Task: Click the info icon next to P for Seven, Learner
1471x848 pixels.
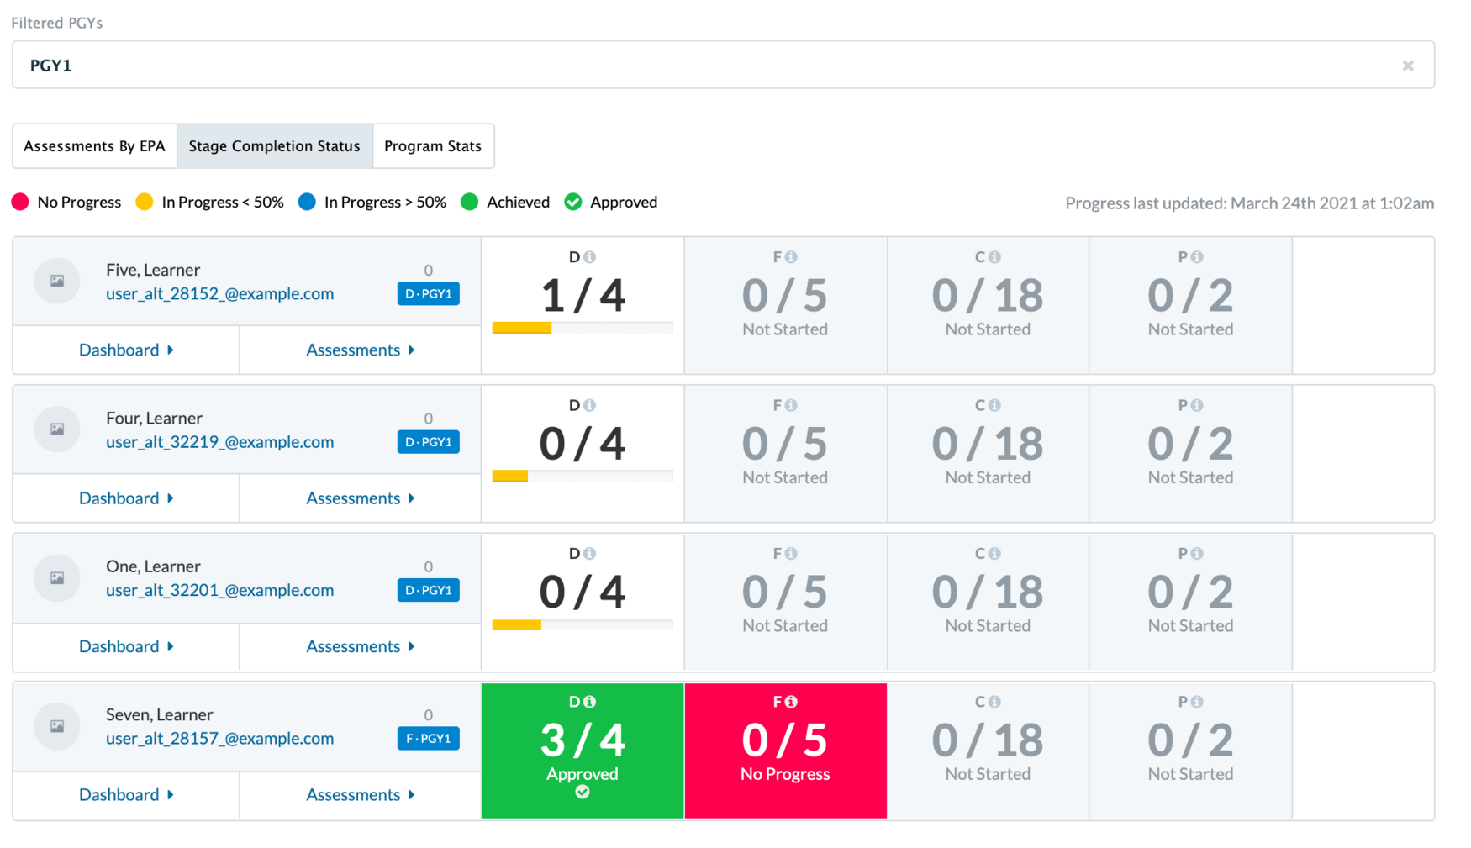Action: (x=1197, y=702)
